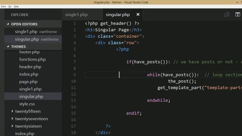
Task: Click line number 1 in the gutter
Action: tap(74, 23)
